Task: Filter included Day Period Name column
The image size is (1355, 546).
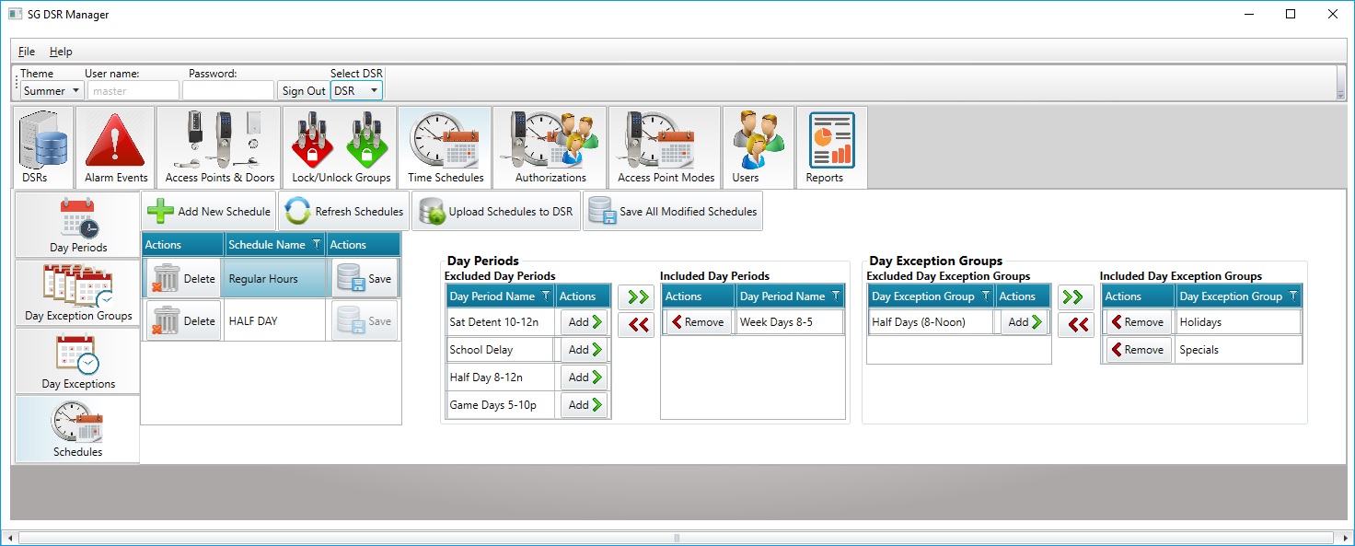Action: (836, 296)
